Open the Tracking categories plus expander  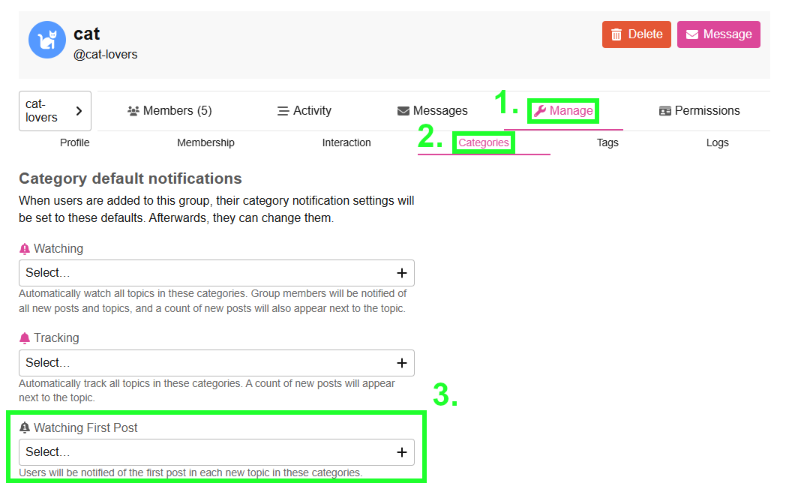point(401,363)
